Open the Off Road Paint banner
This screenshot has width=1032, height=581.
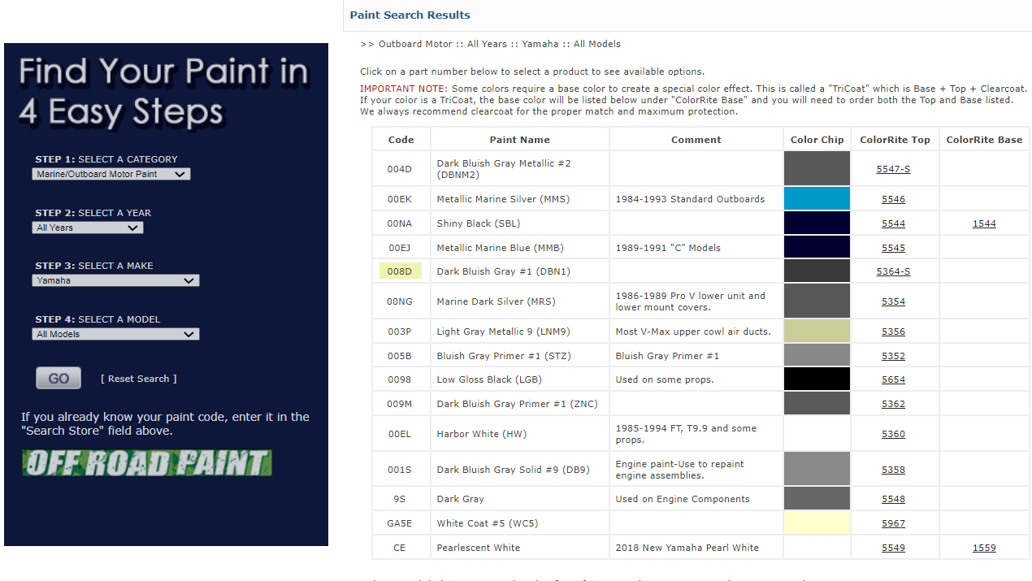[x=146, y=463]
